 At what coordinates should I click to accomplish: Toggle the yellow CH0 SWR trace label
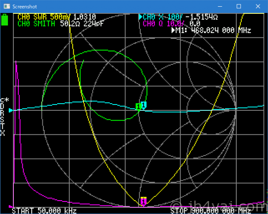(43, 17)
